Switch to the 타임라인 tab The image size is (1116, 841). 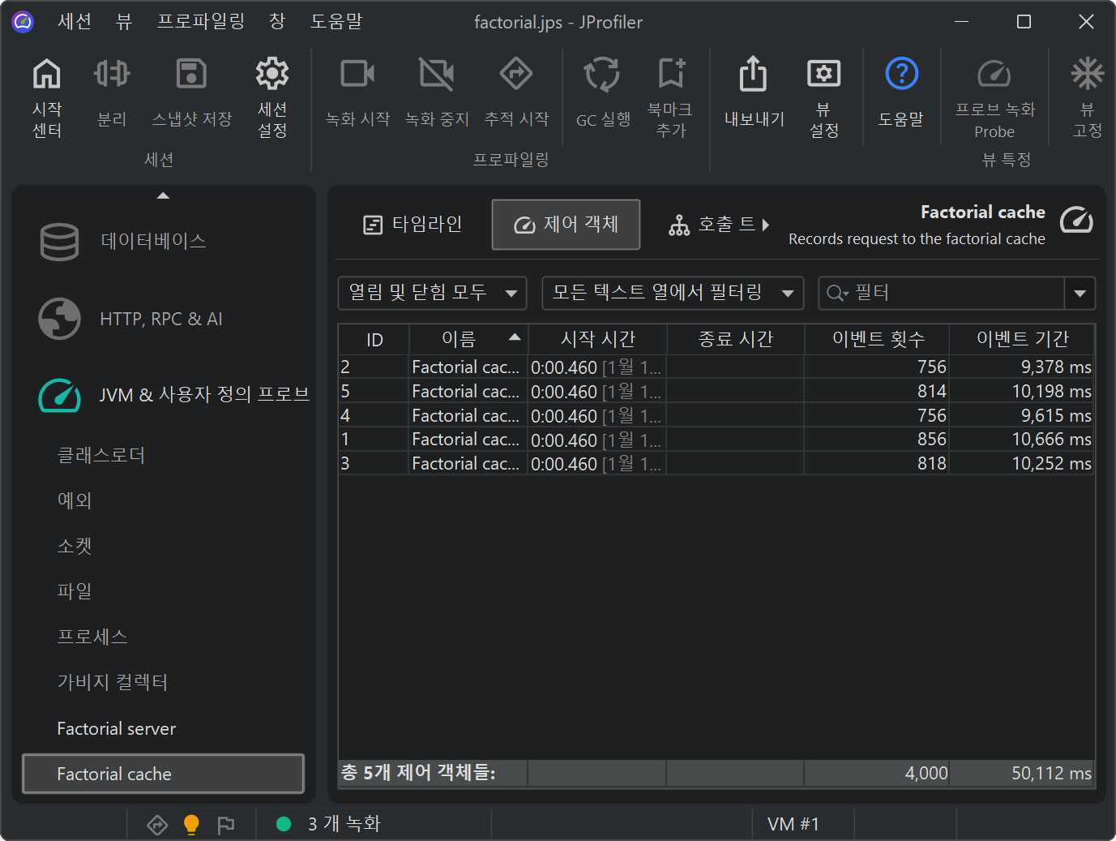click(x=413, y=225)
